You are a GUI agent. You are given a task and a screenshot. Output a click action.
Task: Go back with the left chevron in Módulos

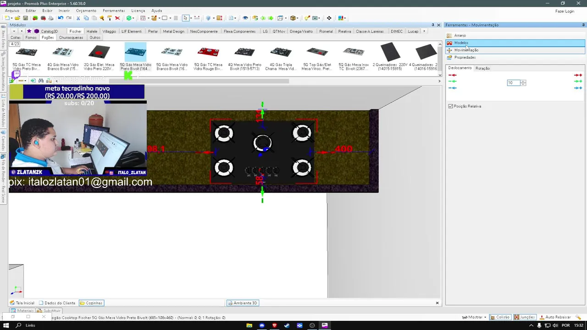coord(22,31)
